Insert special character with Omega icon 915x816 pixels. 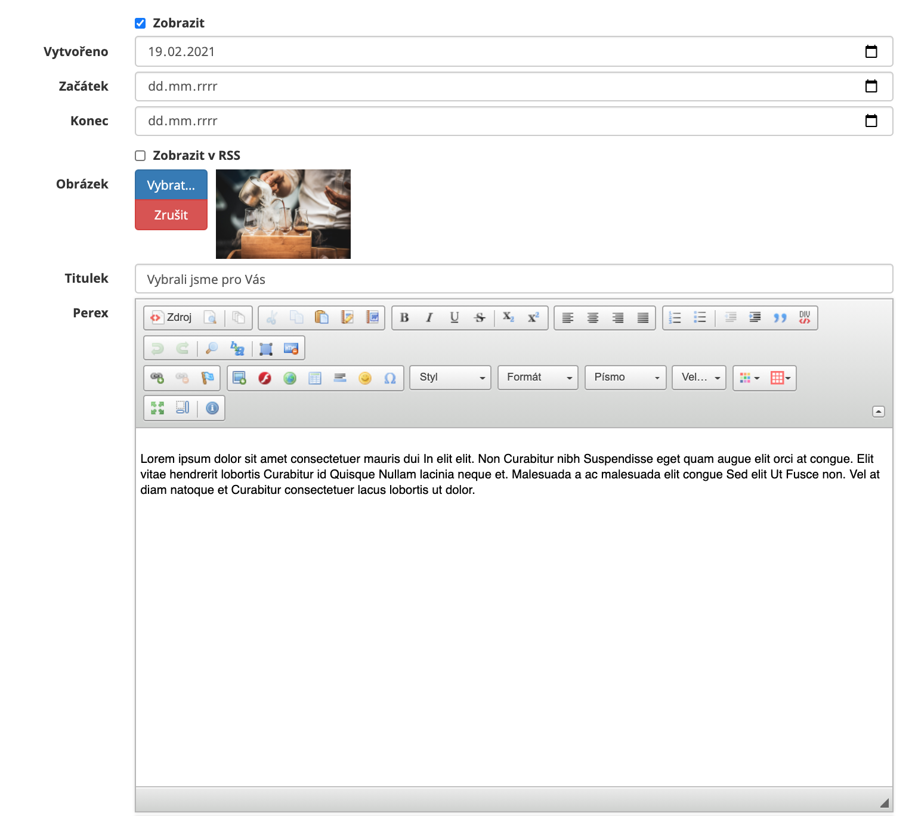click(390, 378)
